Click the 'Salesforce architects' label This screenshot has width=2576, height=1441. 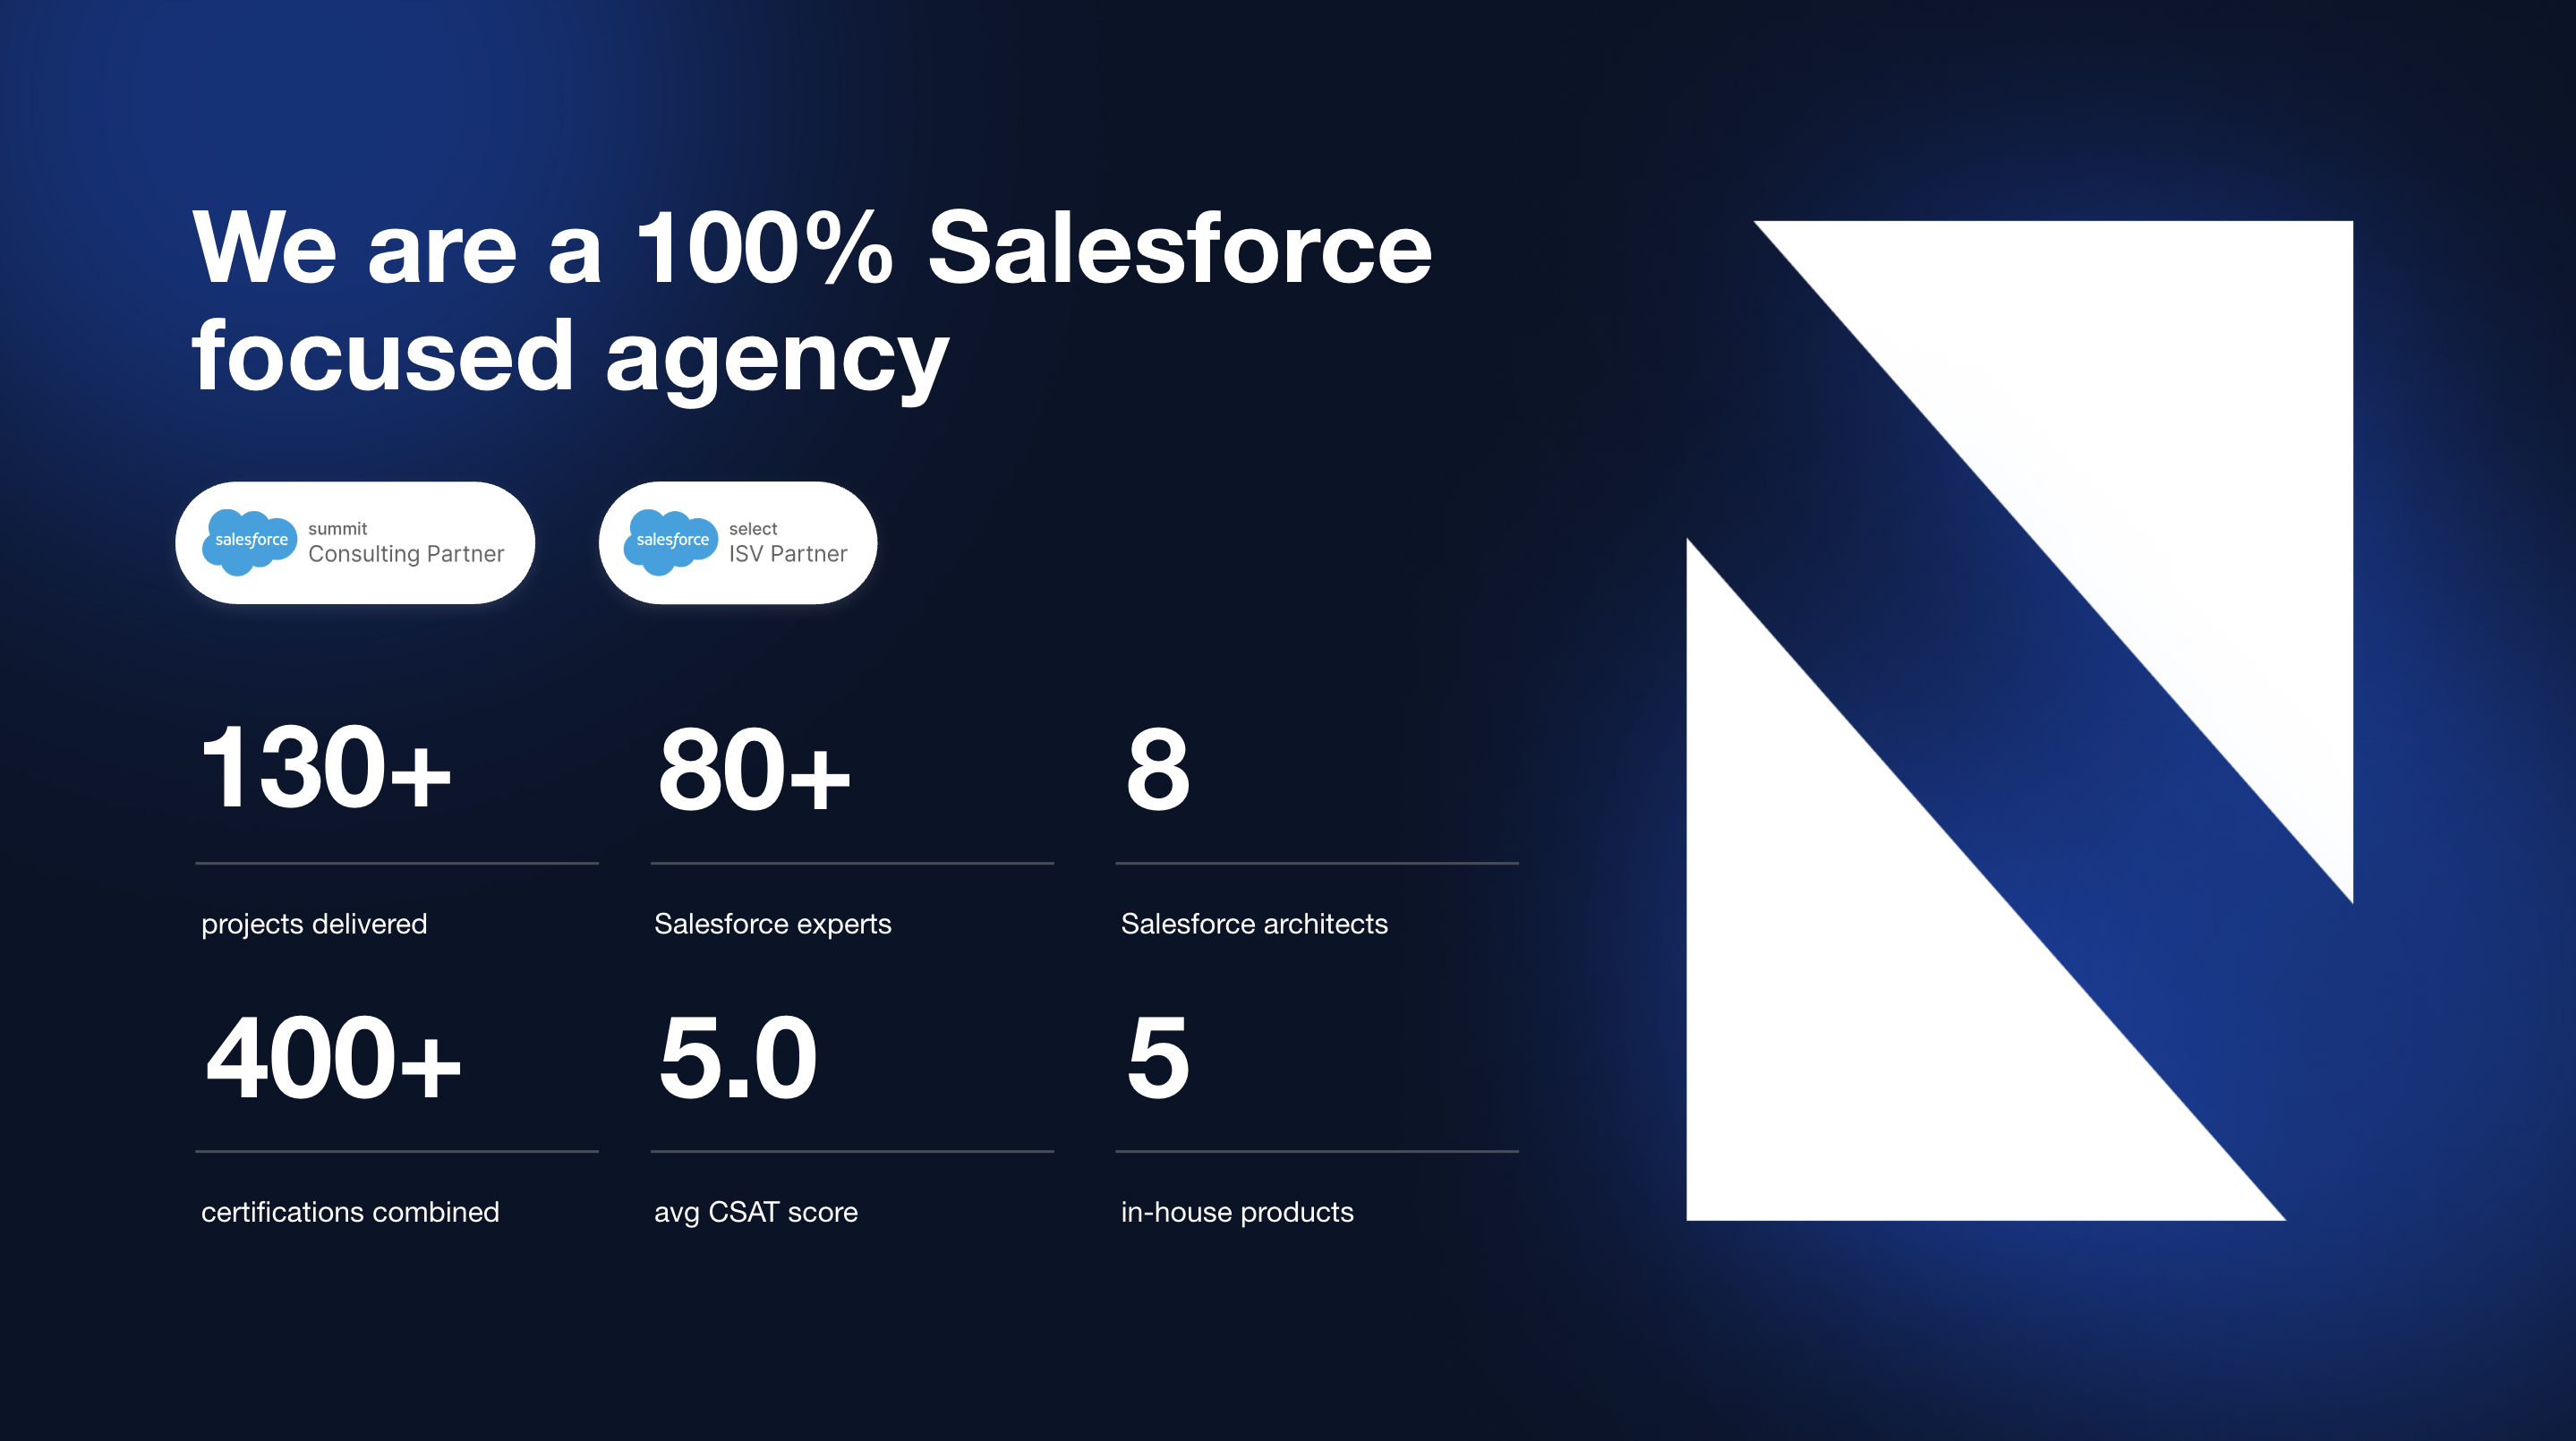pyautogui.click(x=1254, y=924)
